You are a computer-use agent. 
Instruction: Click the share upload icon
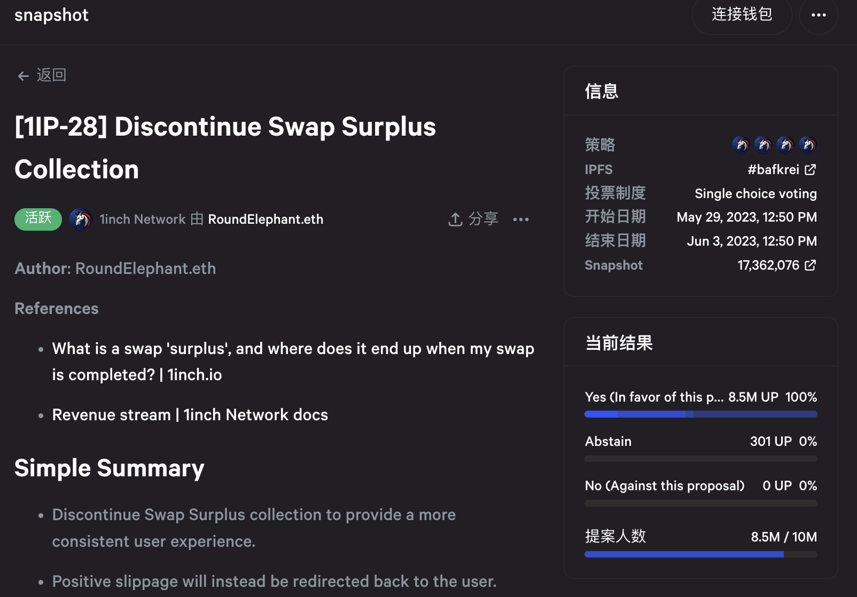coord(455,219)
